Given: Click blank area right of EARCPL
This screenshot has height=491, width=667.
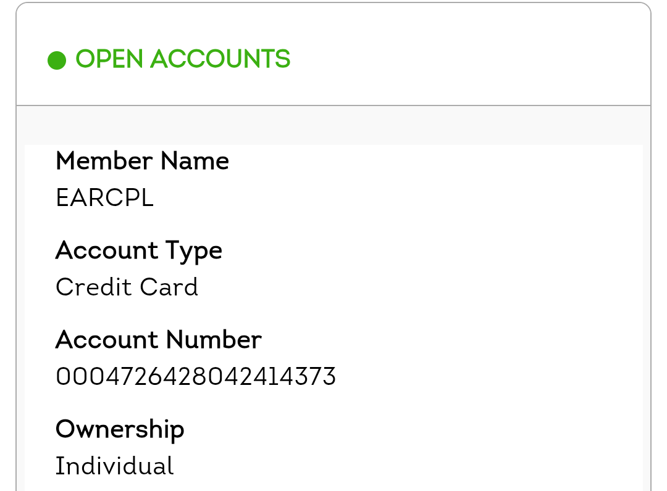Looking at the screenshot, I should pos(395,199).
